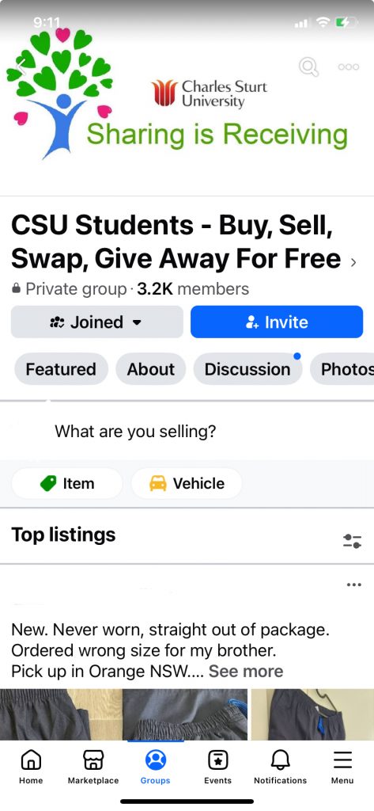
Task: Expand the Joined dropdown
Action: coord(97,322)
